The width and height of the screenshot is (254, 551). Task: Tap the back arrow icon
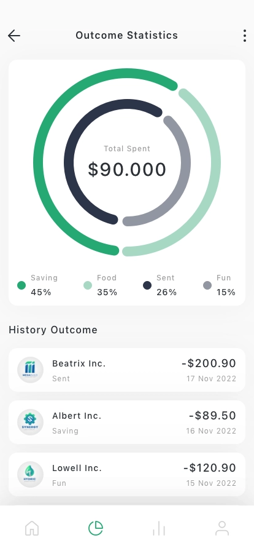click(14, 36)
